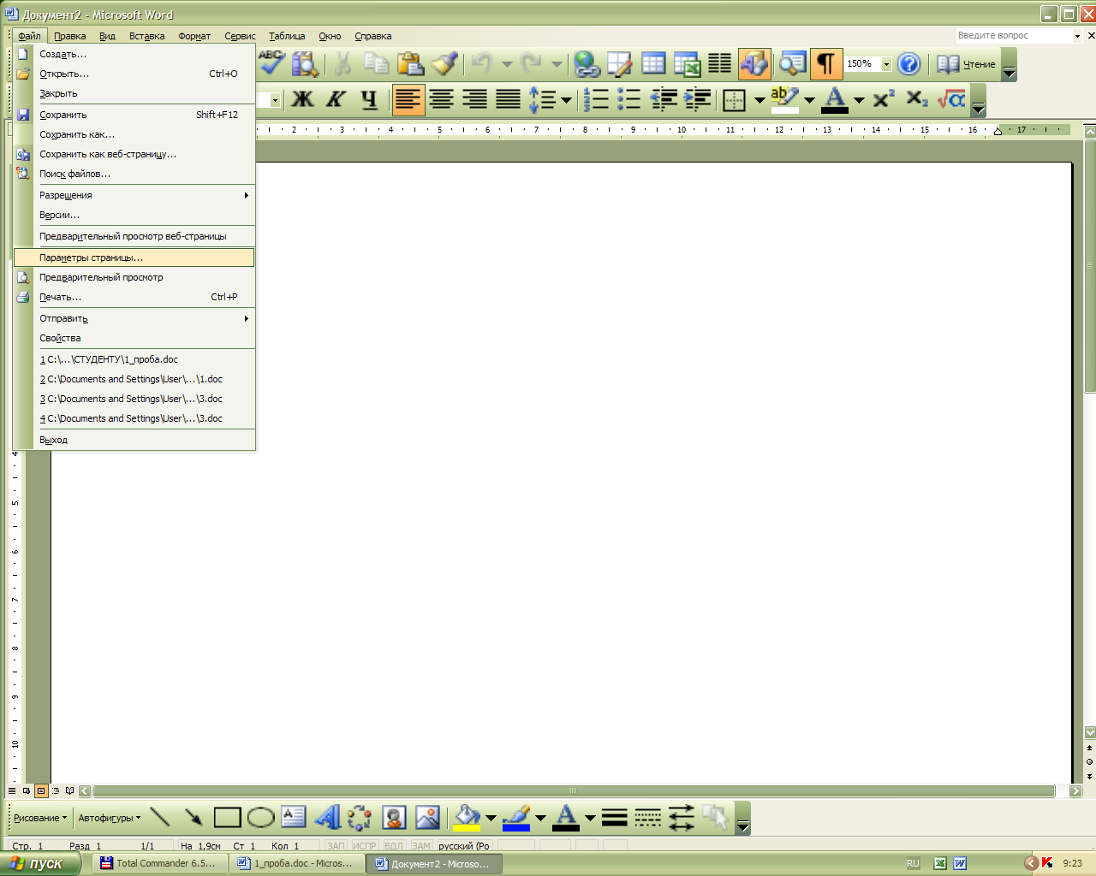Switch to Total Commander in the taskbar

(158, 863)
